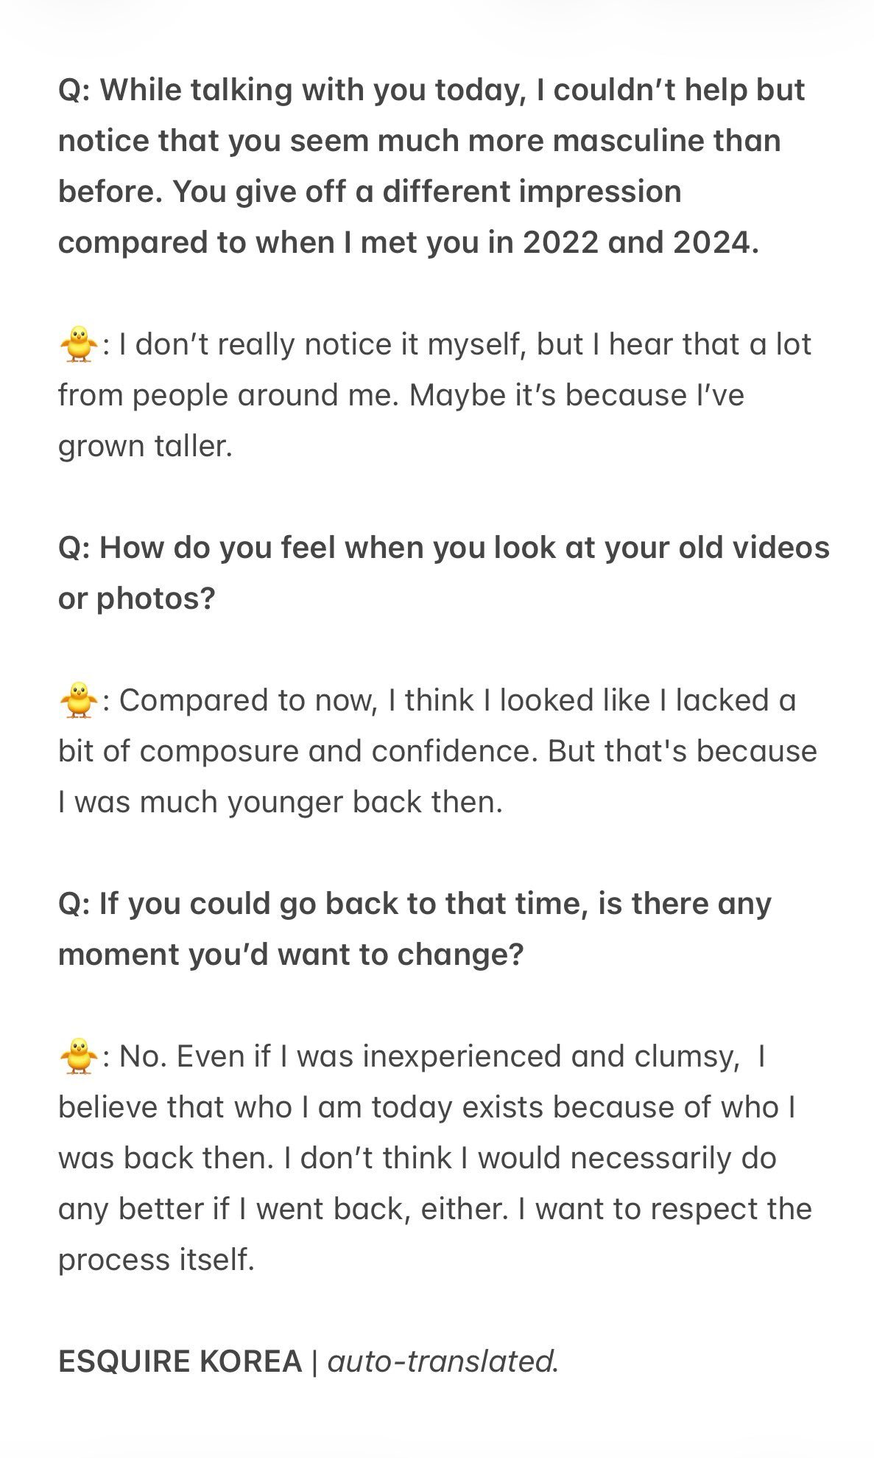Click the words "grown taller."

click(145, 447)
